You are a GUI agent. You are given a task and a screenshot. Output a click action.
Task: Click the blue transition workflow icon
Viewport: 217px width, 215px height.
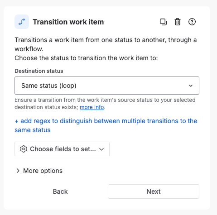pos(22,22)
